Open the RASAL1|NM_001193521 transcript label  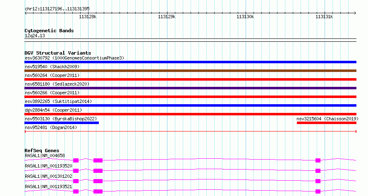[48, 186]
